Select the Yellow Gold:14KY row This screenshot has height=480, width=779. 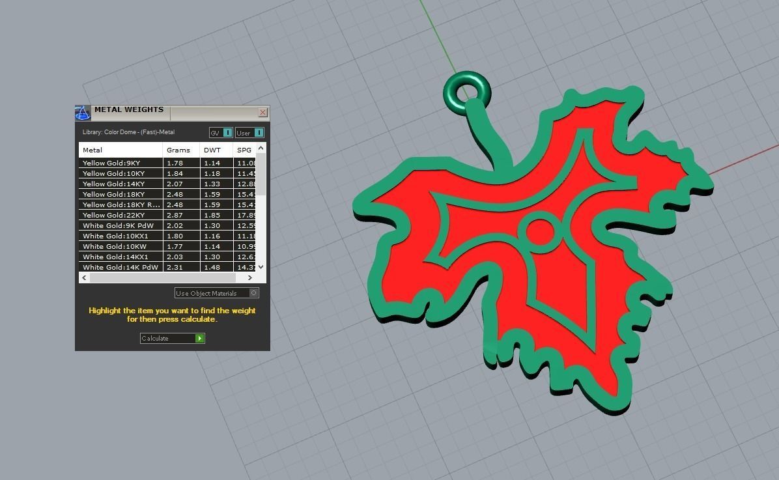coord(167,184)
